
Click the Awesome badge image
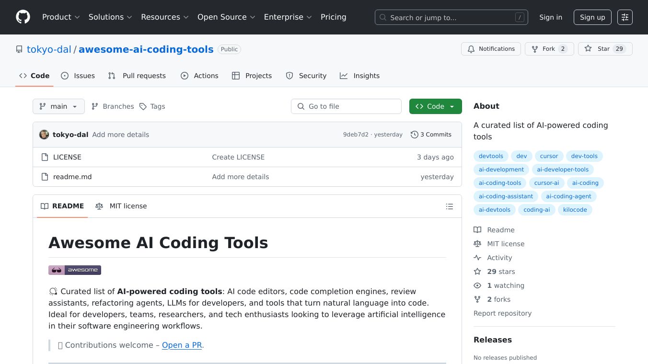click(75, 270)
